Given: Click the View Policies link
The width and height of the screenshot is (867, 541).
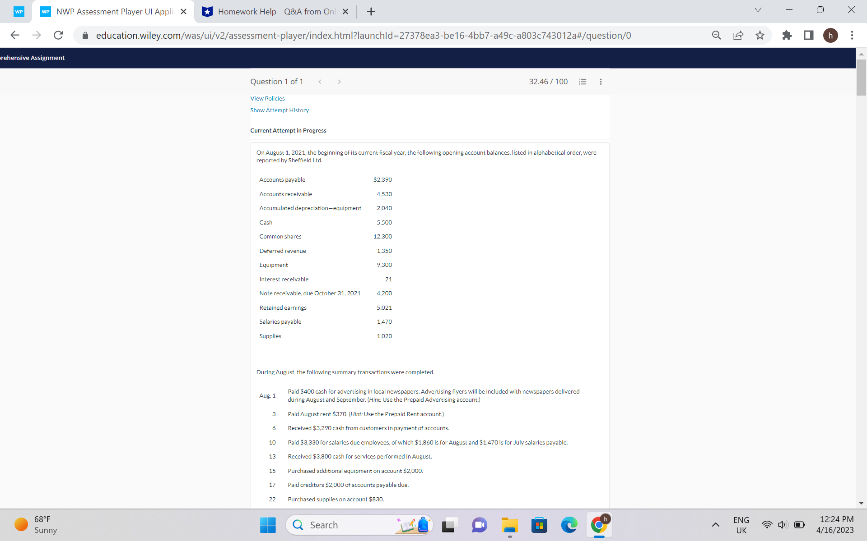Looking at the screenshot, I should point(267,98).
